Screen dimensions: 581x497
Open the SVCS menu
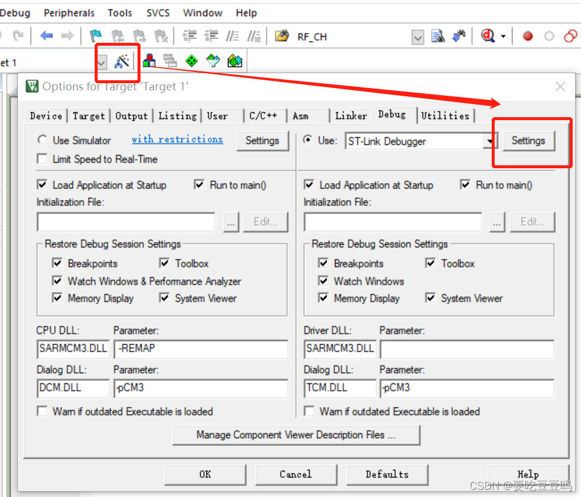coord(158,13)
